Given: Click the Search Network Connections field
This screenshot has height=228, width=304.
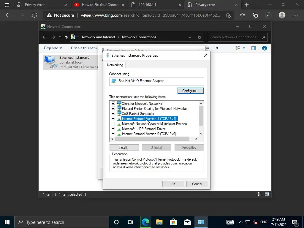Looking at the screenshot, I should pos(238,37).
